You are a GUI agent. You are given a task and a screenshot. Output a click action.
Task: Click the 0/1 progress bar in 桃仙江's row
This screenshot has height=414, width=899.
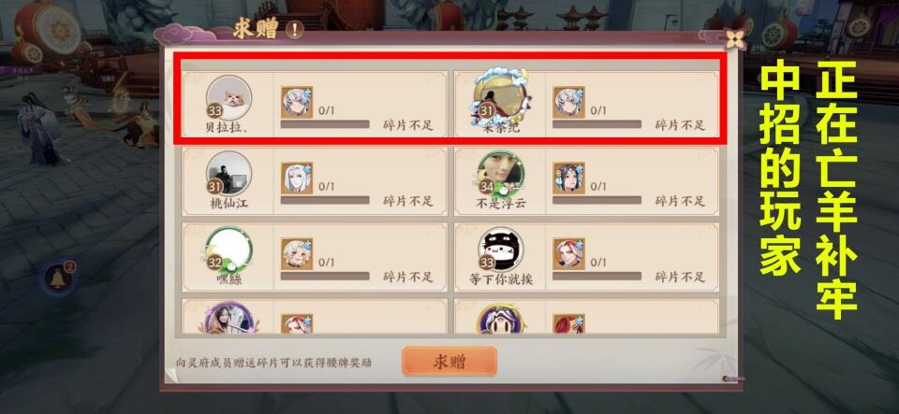[x=325, y=200]
